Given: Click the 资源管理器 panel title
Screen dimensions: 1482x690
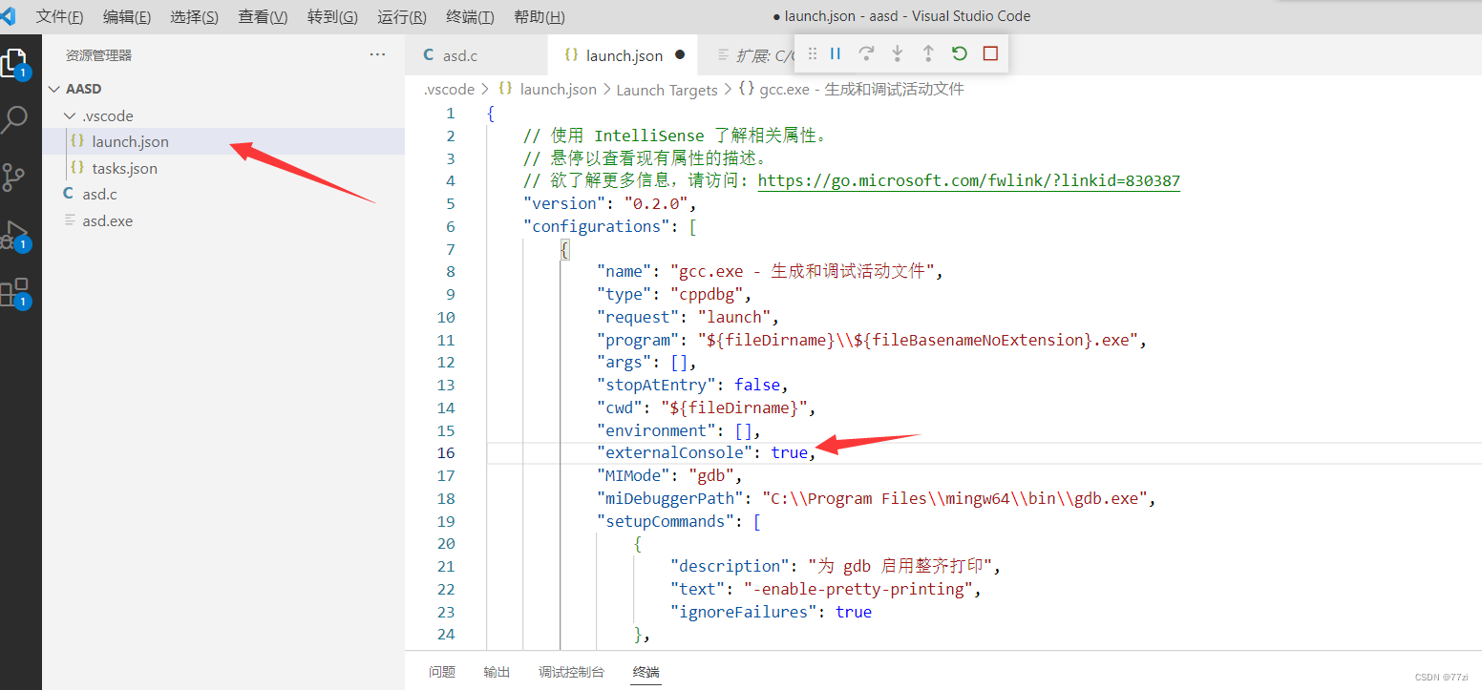Looking at the screenshot, I should [98, 55].
